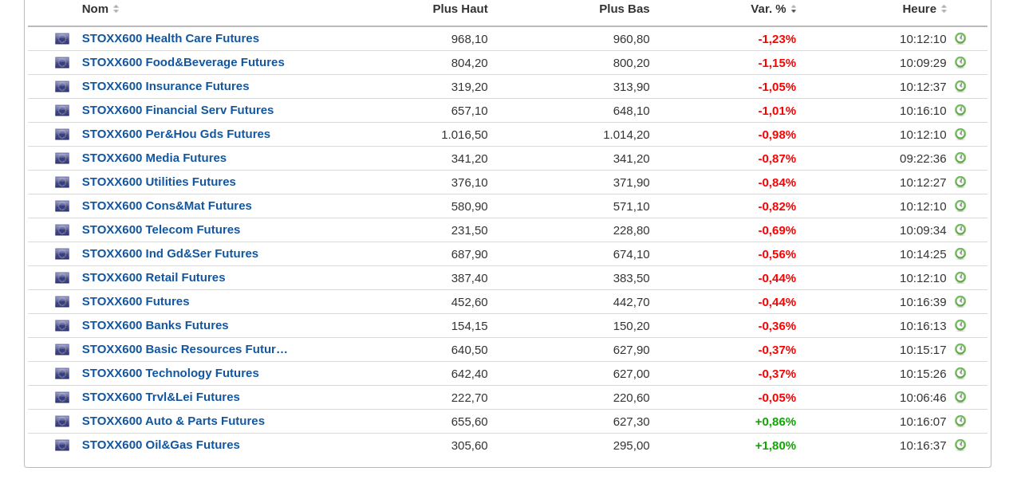Open STOXX600 Trvl&Lei Futures link

[x=160, y=397]
